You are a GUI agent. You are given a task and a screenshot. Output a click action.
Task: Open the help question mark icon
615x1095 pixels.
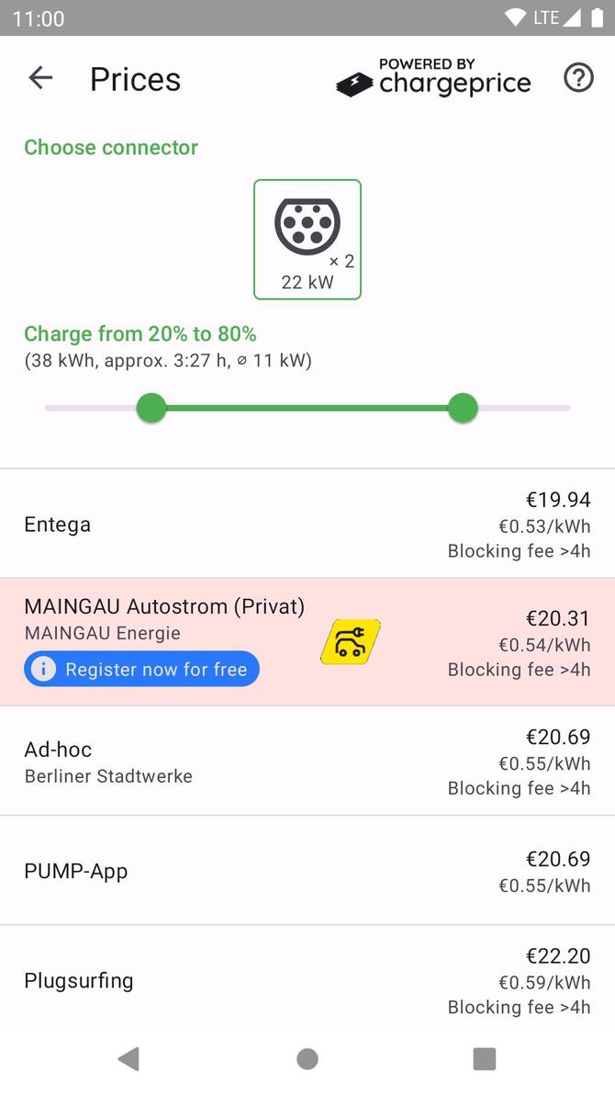coord(578,78)
